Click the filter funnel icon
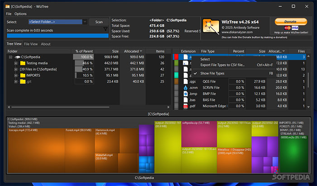Image resolution: width=317 pixels, height=186 pixels. [x=106, y=29]
